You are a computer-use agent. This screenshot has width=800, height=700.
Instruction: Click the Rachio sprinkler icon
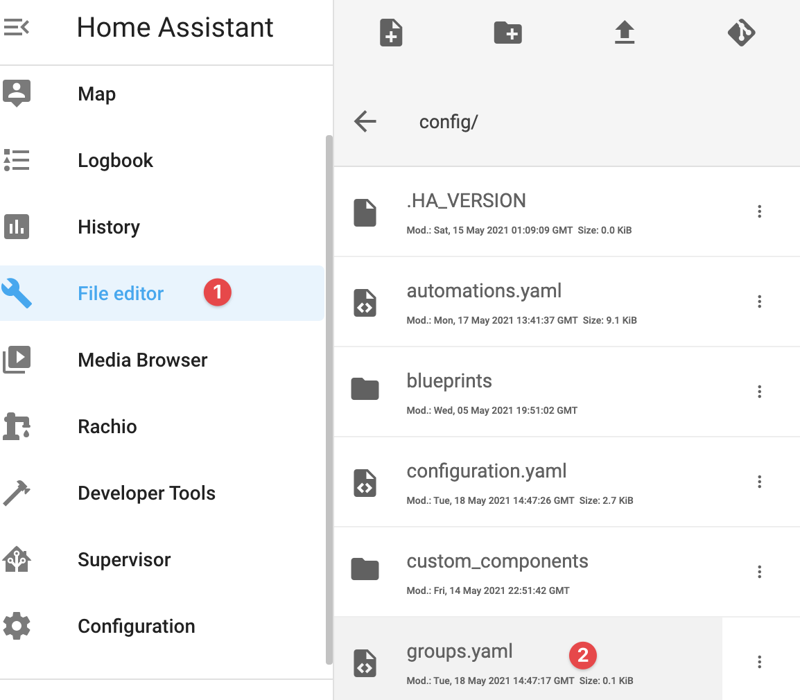(x=17, y=426)
